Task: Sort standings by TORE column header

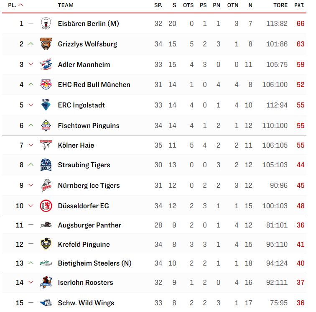Action: pyautogui.click(x=280, y=5)
